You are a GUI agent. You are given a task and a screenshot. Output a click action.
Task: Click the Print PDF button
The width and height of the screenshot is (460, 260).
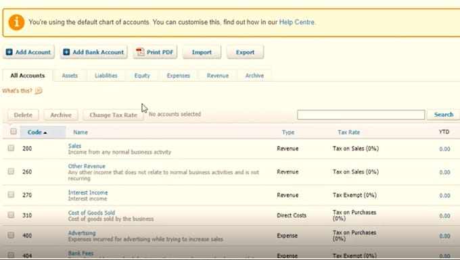[x=155, y=52]
